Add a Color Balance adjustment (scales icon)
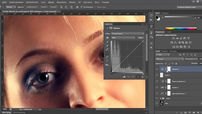This screenshot has width=202, height=114. [175, 42]
